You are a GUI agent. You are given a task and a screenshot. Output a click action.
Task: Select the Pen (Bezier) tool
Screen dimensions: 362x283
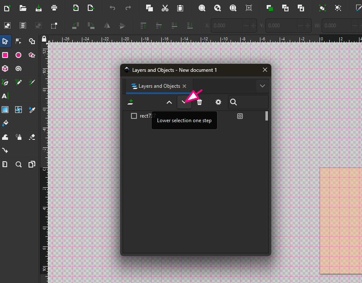(5, 82)
